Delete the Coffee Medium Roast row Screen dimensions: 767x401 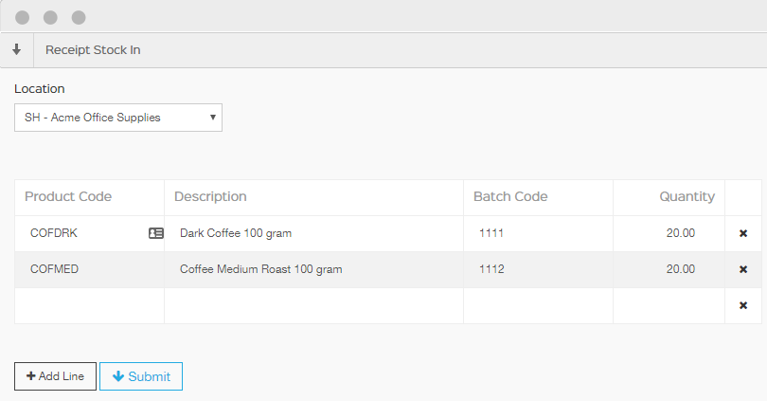pyautogui.click(x=742, y=269)
